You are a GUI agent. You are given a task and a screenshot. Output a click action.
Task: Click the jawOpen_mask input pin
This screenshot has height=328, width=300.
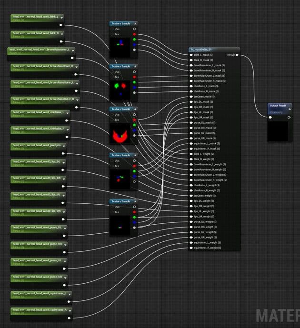click(191, 97)
